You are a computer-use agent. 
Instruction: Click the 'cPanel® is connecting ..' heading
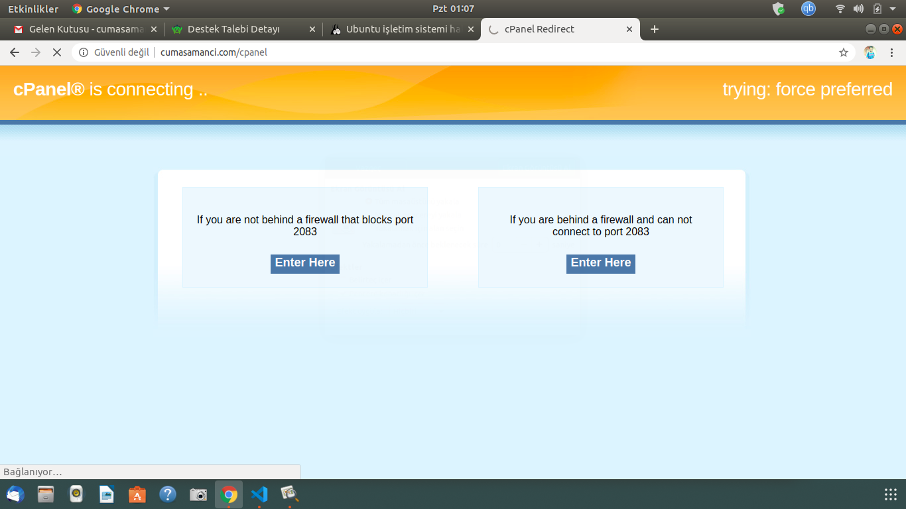click(110, 89)
